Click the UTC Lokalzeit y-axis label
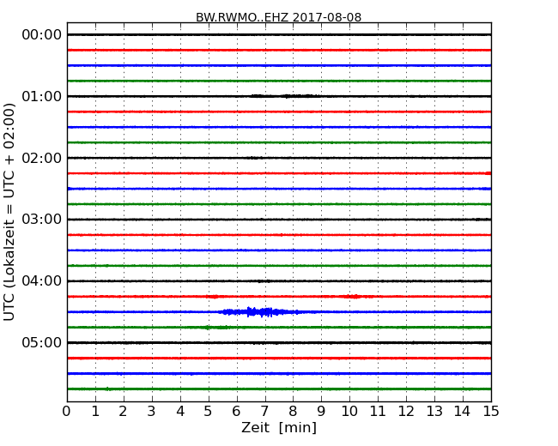The width and height of the screenshot is (558, 446). [x=9, y=212]
